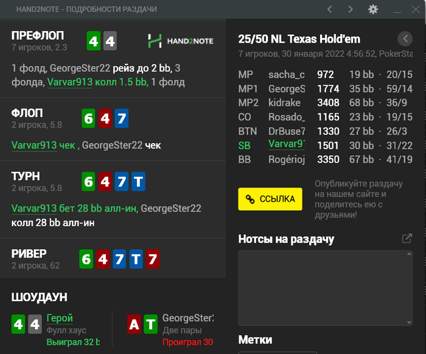
Task: Select GeorgeS player in MP1 row
Action: pos(287,89)
